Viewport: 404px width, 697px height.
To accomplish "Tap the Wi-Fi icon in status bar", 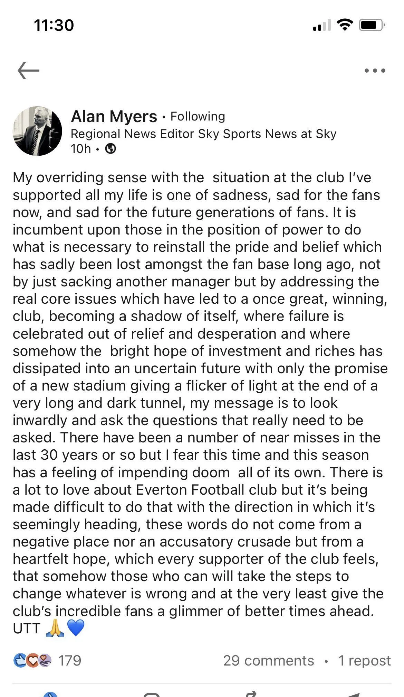I will coord(344,25).
